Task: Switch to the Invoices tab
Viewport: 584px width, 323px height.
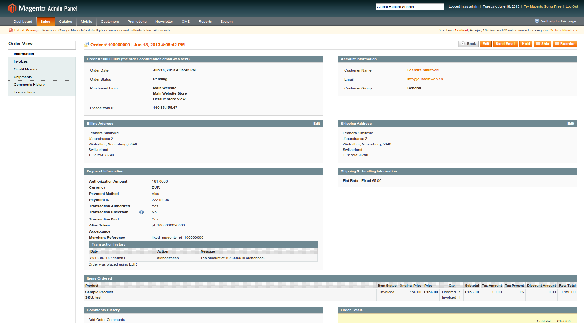Action: tap(21, 61)
